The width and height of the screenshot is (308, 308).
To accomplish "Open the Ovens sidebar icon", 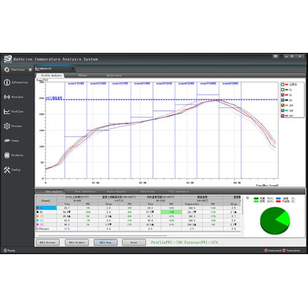I will (x=7, y=140).
